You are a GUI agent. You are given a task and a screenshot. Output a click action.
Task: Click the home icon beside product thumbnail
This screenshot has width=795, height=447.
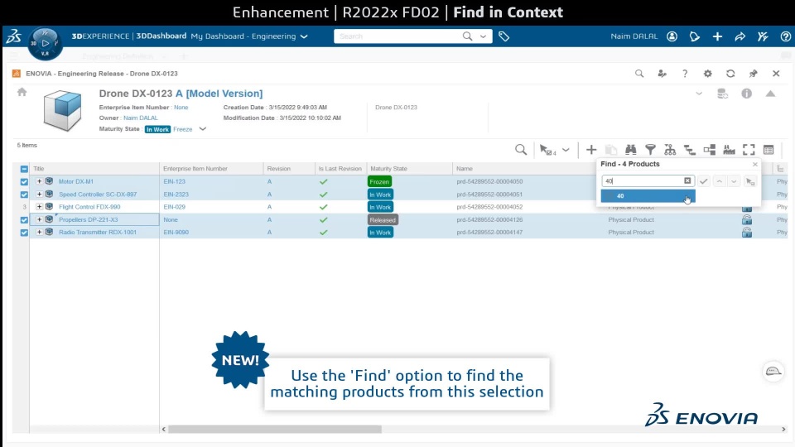[x=22, y=92]
